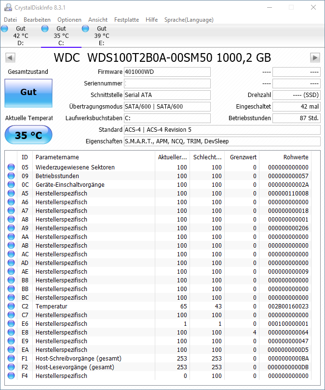Click status orb of row B8
This screenshot has height=390, width=325.
tap(11, 280)
